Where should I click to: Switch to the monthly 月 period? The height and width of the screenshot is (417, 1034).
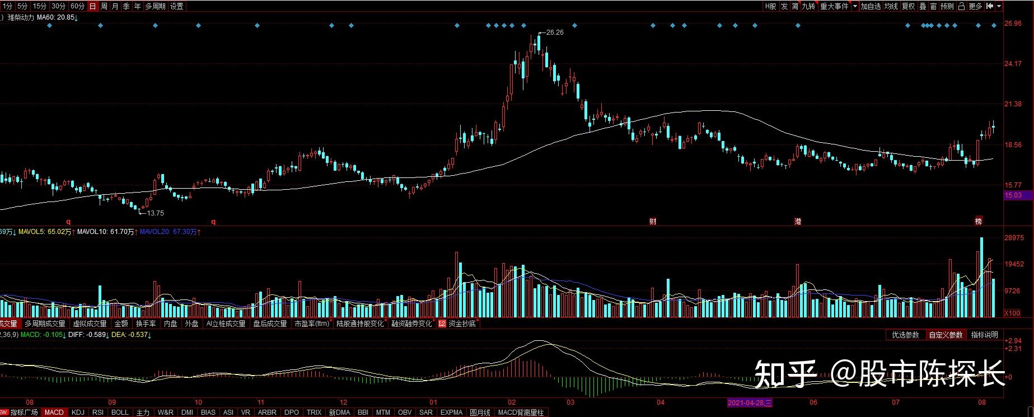[115, 6]
